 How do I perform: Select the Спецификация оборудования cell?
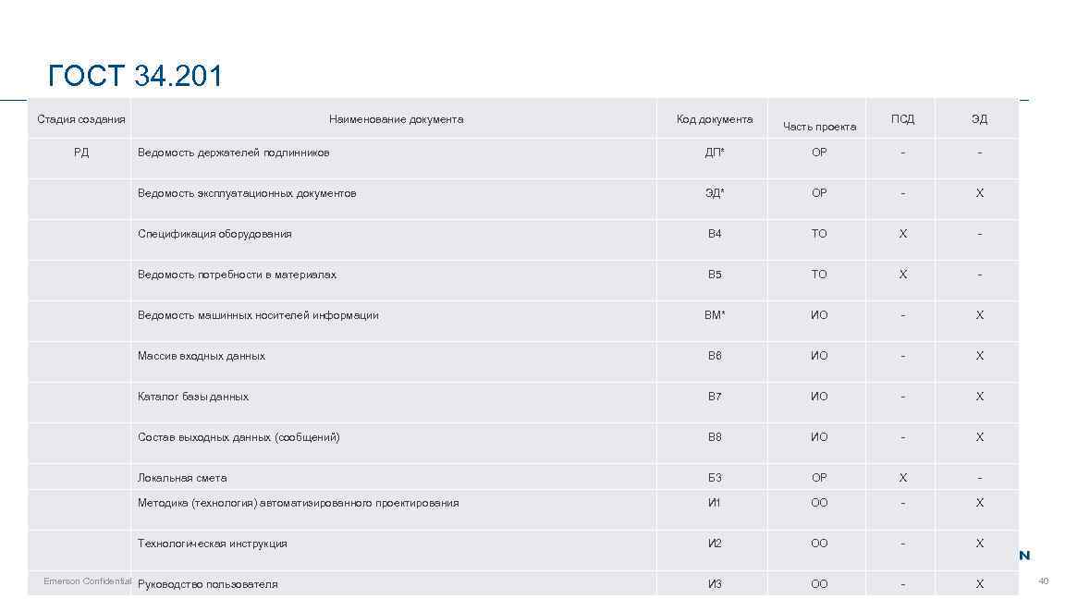click(214, 234)
